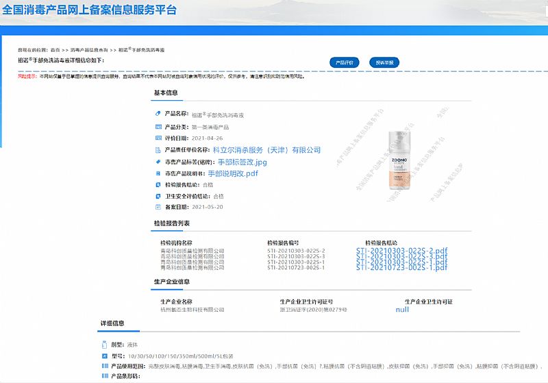Image resolution: width=548 pixels, height=383 pixels.
Task: Open 消毒产品信息查询 breadcrumb link
Action: point(89,51)
